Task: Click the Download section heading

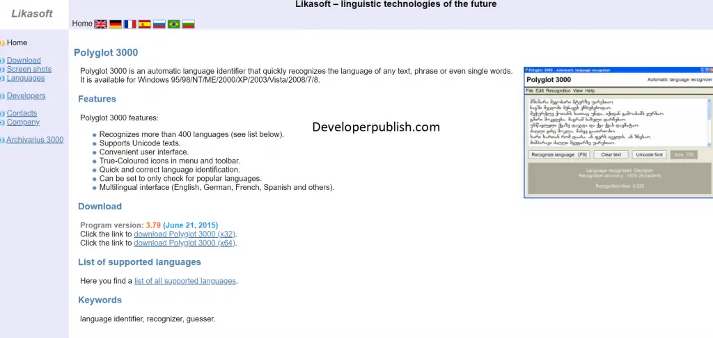Action: [100, 207]
